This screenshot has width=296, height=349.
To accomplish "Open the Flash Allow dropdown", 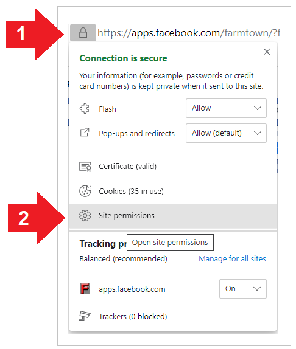I will pyautogui.click(x=226, y=108).
